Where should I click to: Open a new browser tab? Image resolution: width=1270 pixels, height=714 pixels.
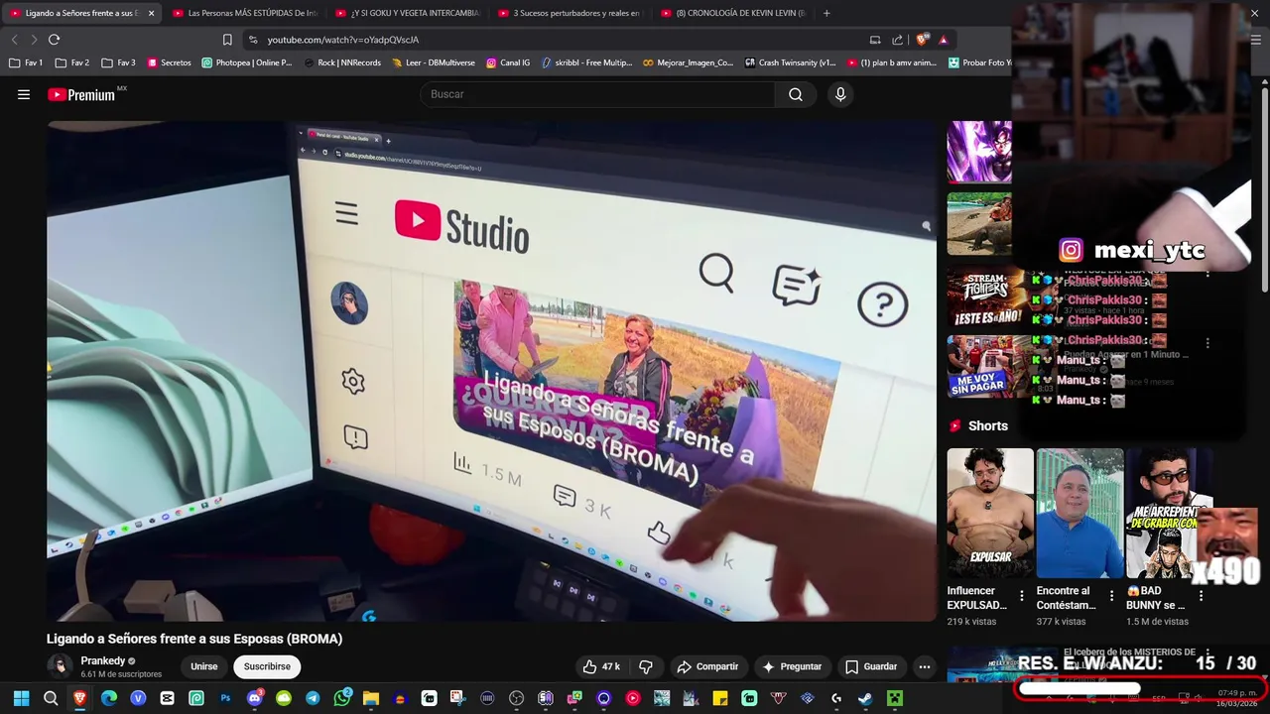826,13
